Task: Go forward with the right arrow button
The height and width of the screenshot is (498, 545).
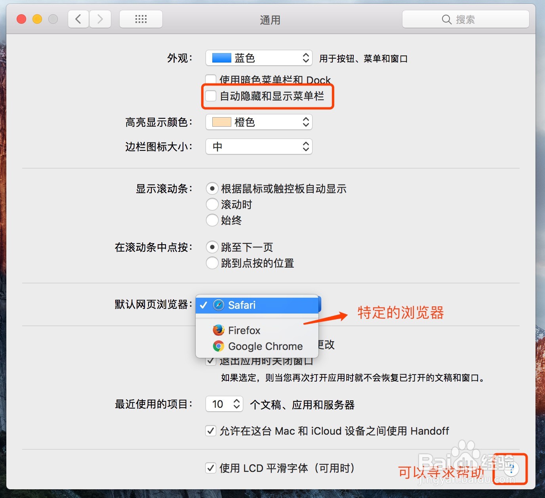Action: 100,19
